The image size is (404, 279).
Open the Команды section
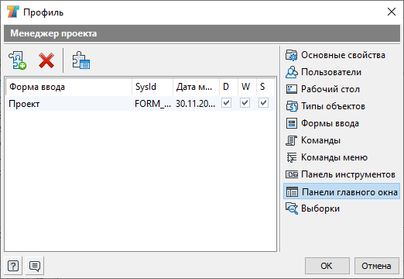[x=313, y=140]
